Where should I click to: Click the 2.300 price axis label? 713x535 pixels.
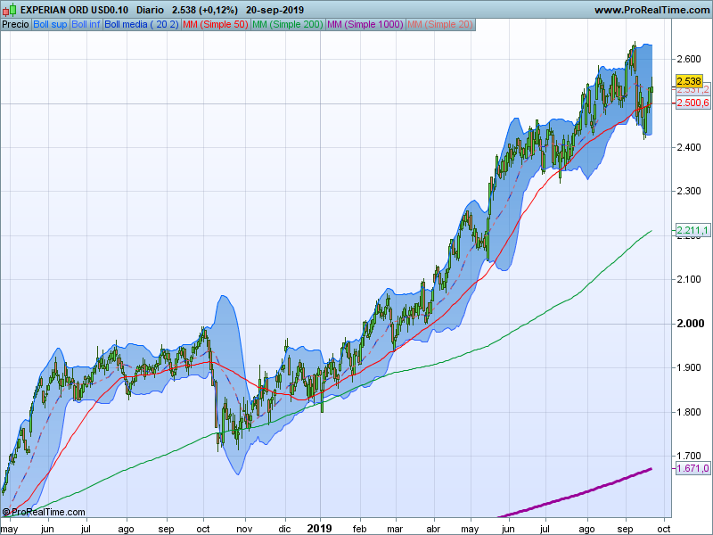click(689, 191)
